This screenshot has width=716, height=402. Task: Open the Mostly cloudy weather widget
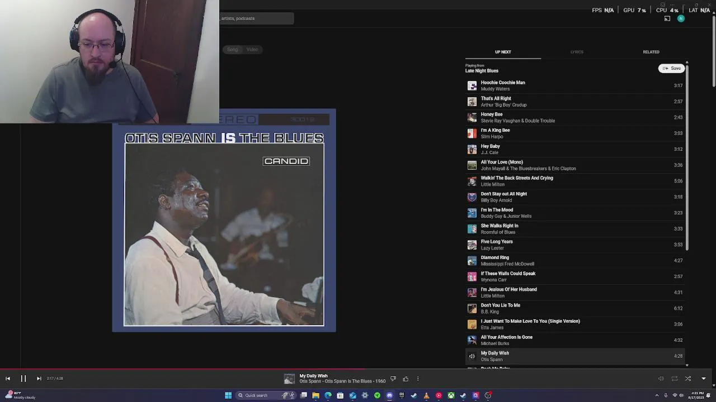(x=21, y=395)
